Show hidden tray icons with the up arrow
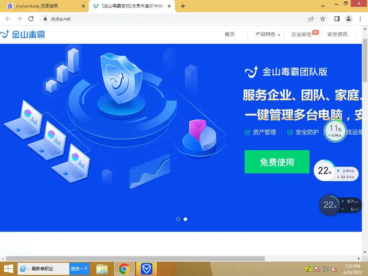Image resolution: width=368 pixels, height=276 pixels. [x=299, y=269]
